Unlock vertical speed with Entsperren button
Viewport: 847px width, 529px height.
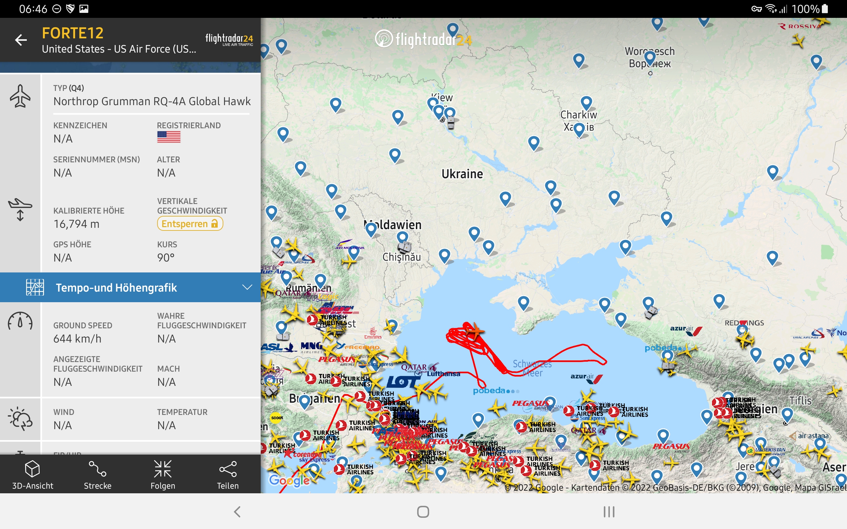(190, 224)
